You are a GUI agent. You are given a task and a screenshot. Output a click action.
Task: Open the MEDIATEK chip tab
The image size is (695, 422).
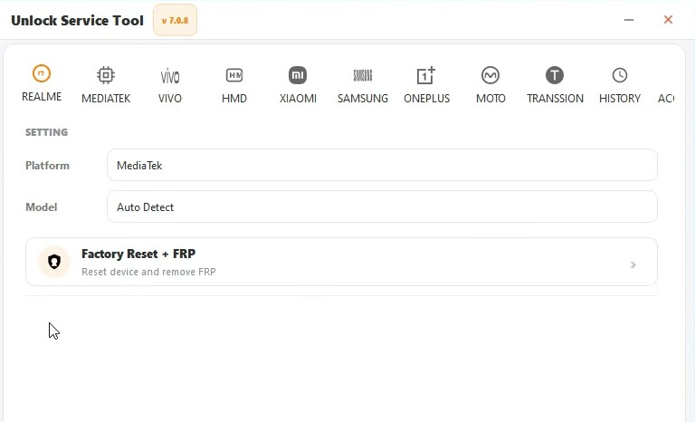[x=106, y=85]
